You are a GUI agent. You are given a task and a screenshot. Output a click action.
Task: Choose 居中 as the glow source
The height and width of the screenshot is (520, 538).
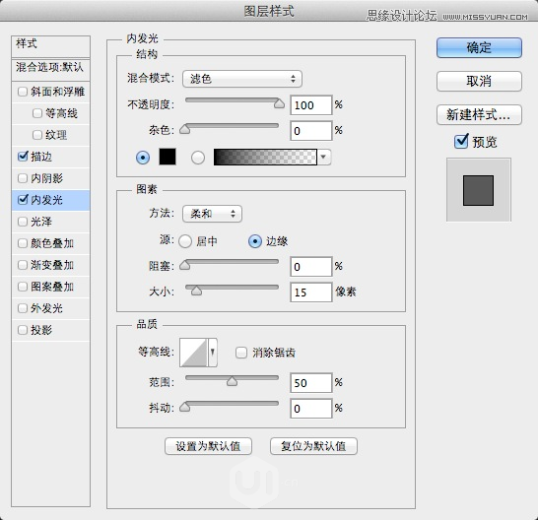(x=185, y=241)
